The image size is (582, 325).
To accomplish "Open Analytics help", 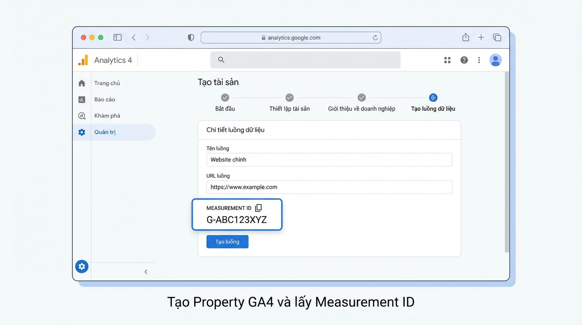I will (464, 60).
